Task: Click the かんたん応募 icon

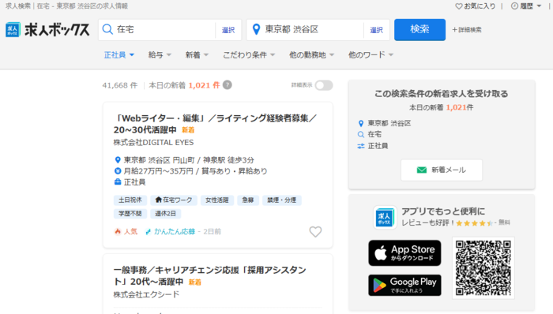Action: [149, 232]
